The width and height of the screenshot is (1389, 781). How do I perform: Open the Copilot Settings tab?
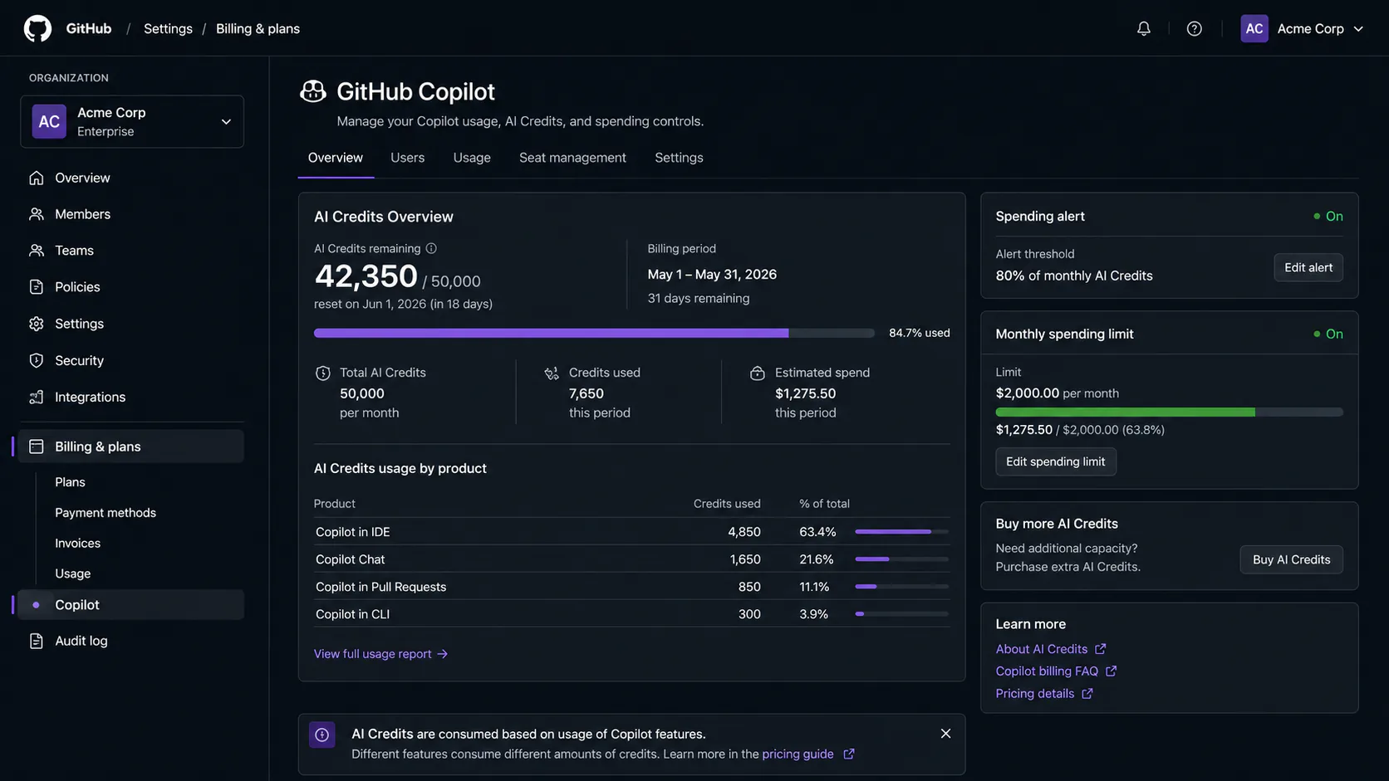click(679, 158)
